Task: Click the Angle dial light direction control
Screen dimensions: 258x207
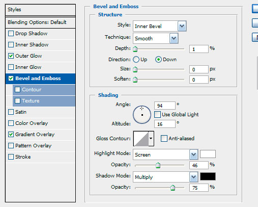Action: point(142,115)
